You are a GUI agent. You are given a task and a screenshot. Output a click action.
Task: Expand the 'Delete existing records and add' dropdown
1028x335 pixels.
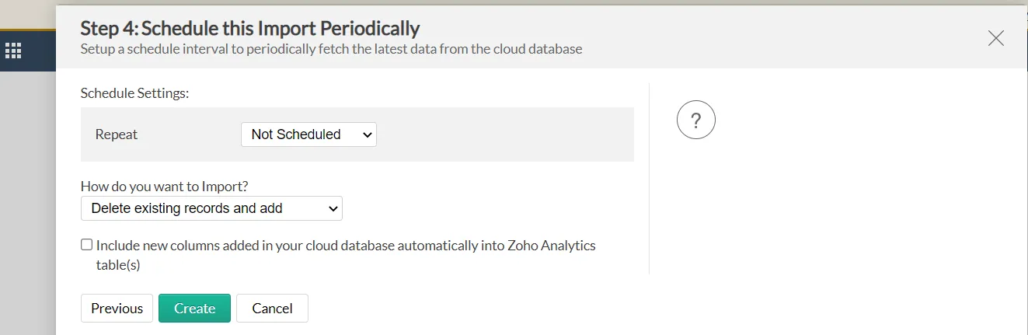tap(211, 208)
